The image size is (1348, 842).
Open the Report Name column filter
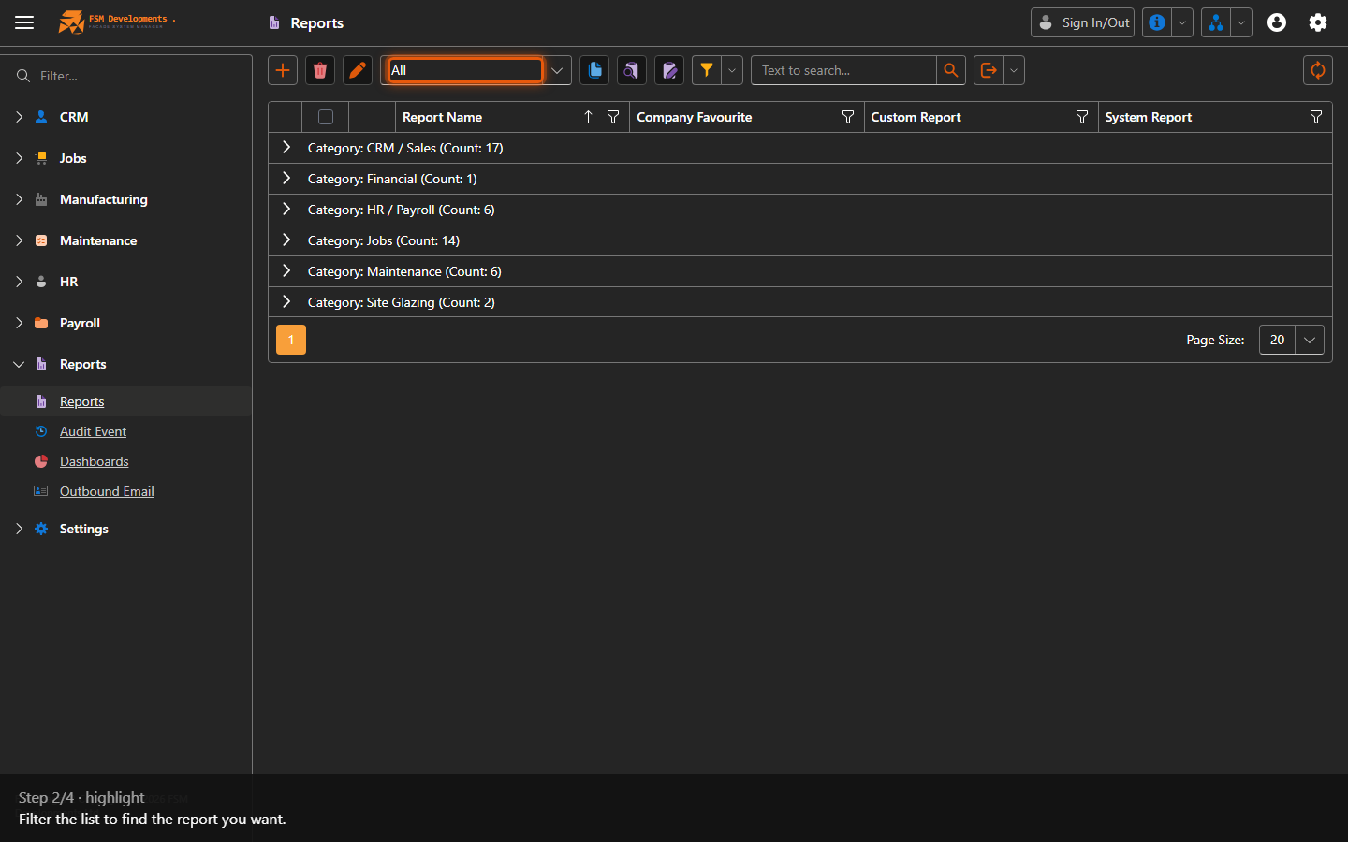pos(613,117)
